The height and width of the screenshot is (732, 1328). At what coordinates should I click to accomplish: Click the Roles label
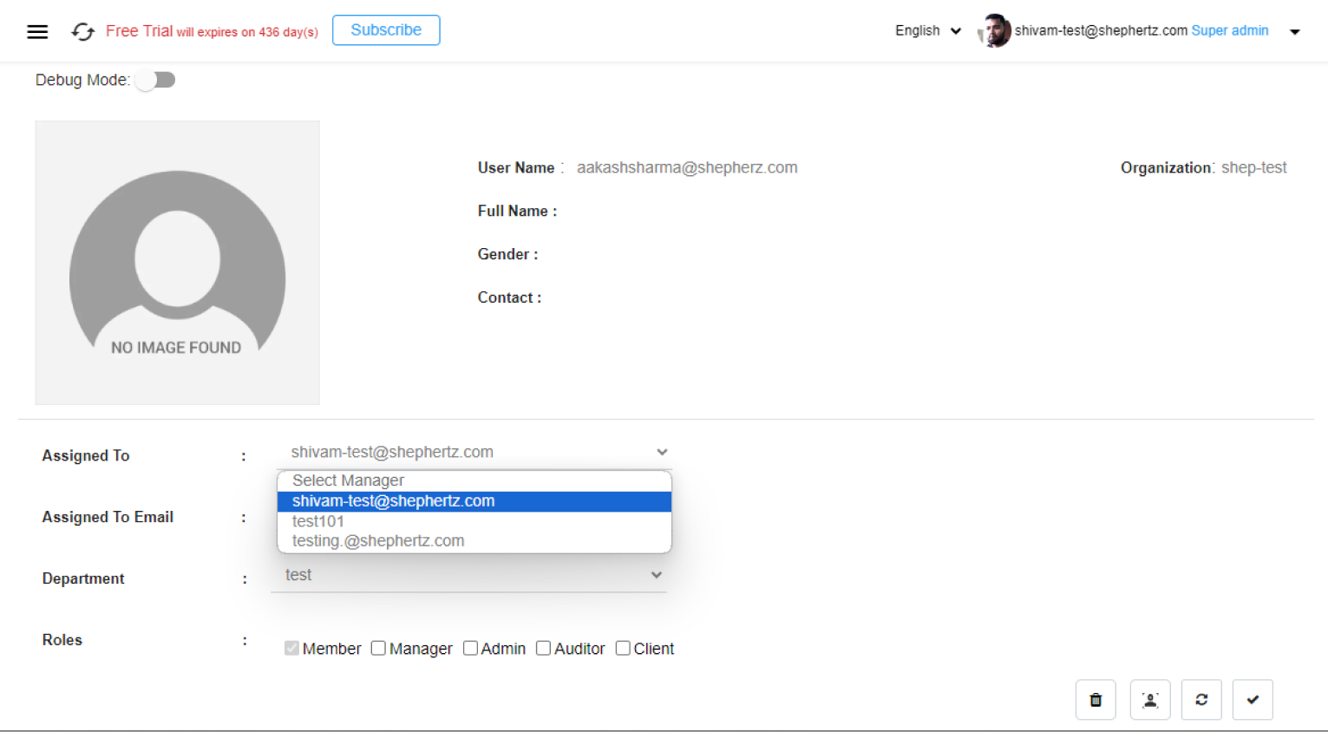point(62,640)
